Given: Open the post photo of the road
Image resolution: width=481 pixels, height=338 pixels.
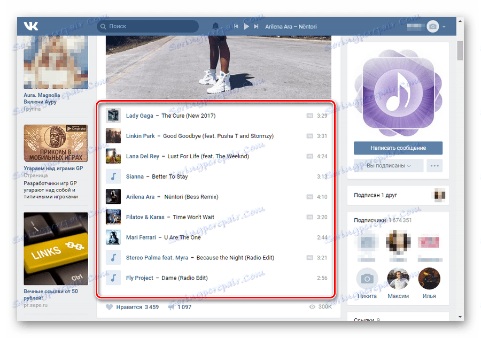Looking at the screenshot, I should click(x=219, y=67).
